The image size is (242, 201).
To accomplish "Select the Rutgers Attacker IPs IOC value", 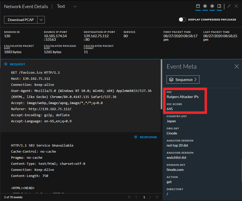I will (183, 97).
